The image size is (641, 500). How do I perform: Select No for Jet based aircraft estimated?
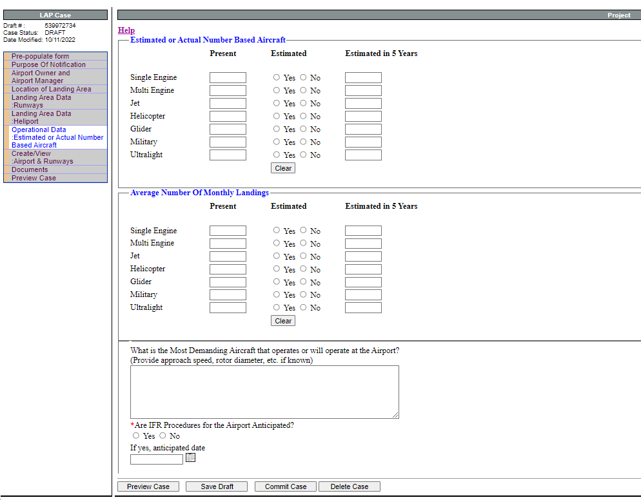point(303,103)
